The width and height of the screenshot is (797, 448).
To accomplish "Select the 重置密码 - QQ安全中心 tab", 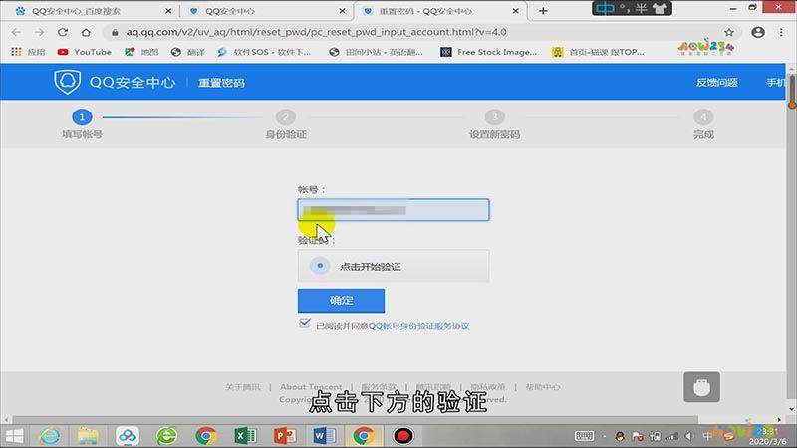I will pos(425,11).
